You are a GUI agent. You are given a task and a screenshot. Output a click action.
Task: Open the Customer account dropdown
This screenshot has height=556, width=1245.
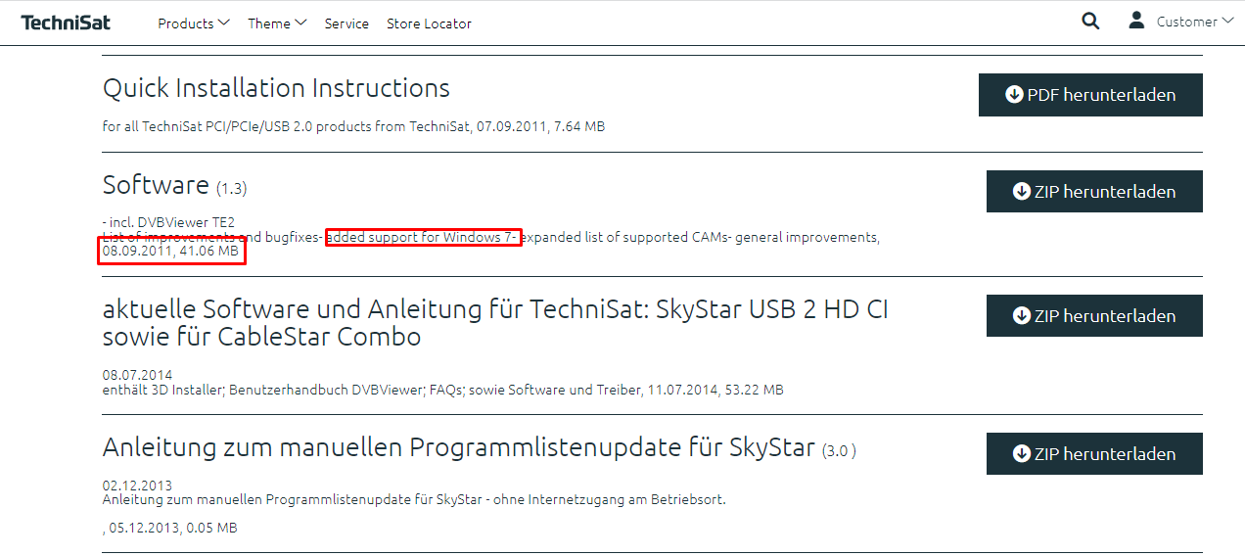pyautogui.click(x=1194, y=22)
